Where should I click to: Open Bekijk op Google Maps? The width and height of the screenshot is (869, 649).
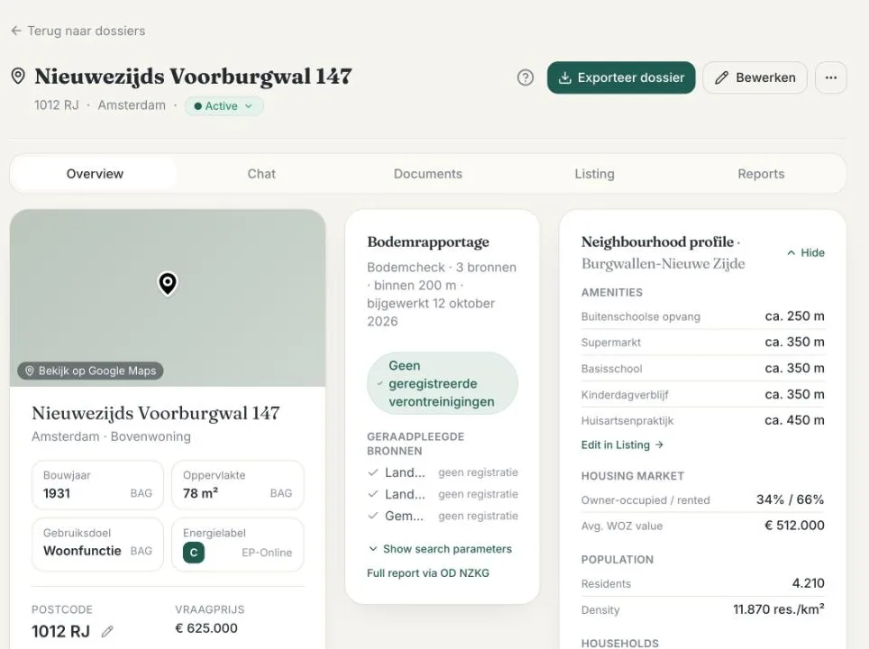pyautogui.click(x=90, y=370)
